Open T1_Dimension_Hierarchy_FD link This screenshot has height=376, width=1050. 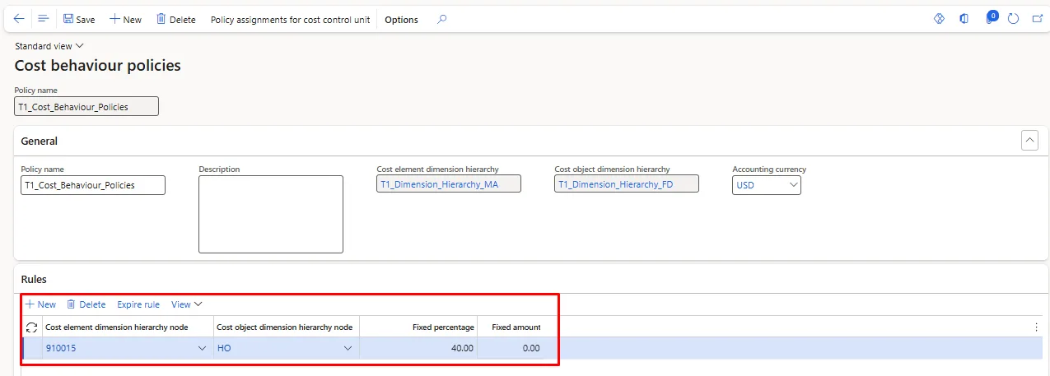(615, 184)
